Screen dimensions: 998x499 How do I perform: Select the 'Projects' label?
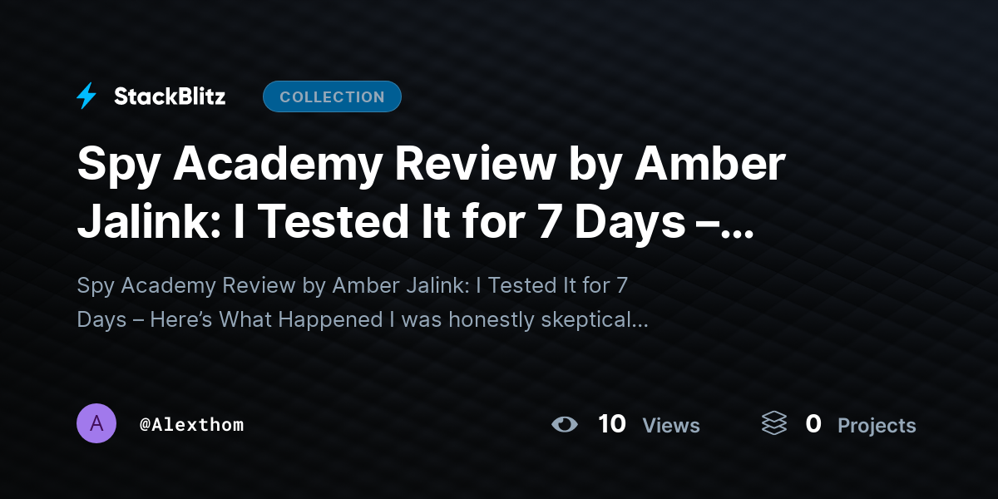877,425
